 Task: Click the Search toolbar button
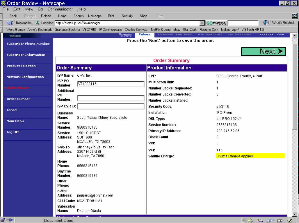click(x=79, y=16)
